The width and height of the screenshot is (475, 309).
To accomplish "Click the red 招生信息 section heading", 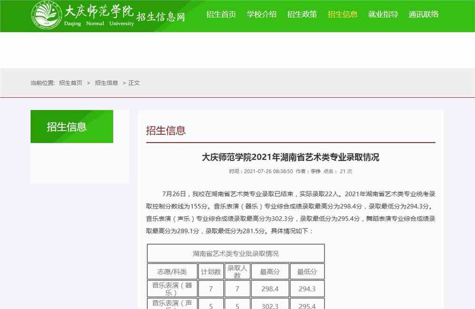I will (166, 131).
